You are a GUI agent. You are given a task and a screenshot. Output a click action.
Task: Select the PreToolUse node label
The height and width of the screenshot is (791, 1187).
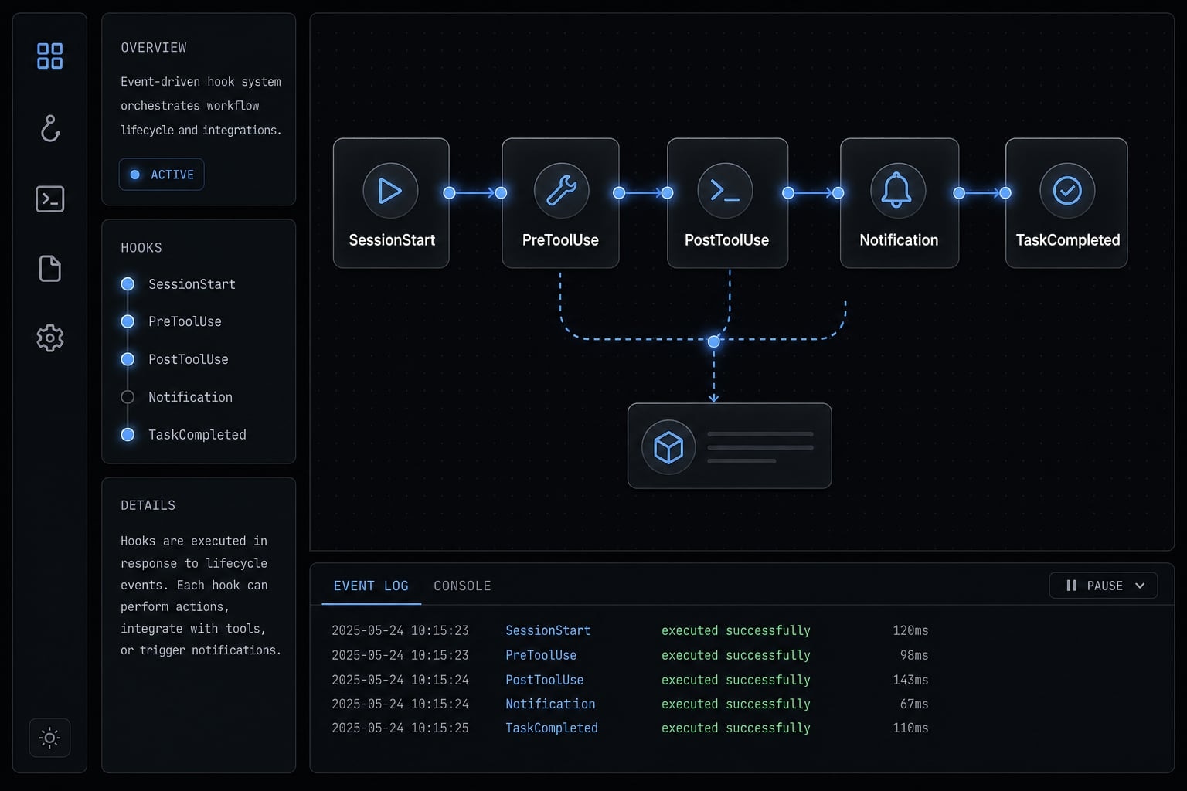pos(560,240)
